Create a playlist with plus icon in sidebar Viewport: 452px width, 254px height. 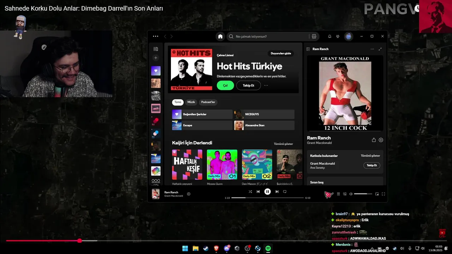156,58
